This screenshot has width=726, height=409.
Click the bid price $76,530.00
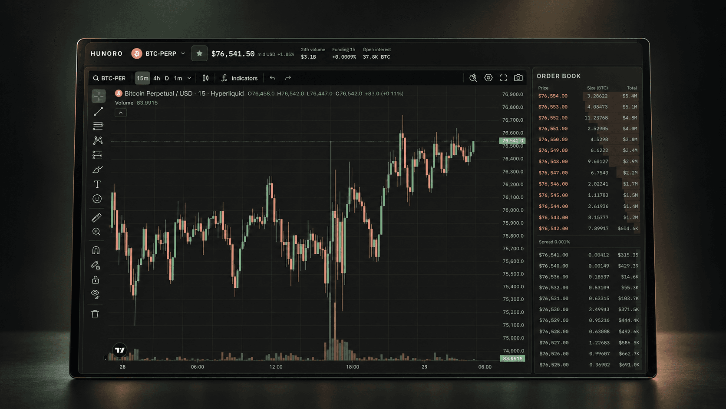coord(553,309)
